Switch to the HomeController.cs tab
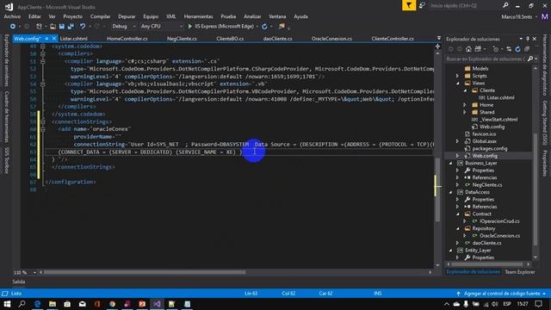This screenshot has height=310, width=551. click(x=127, y=39)
